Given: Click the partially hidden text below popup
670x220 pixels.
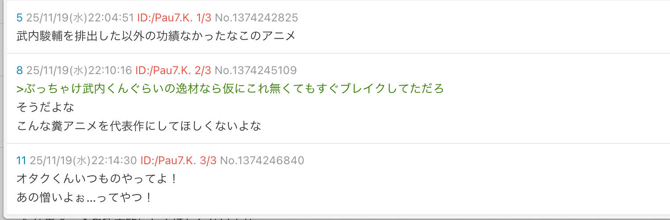Looking at the screenshot, I should [x=134, y=218].
